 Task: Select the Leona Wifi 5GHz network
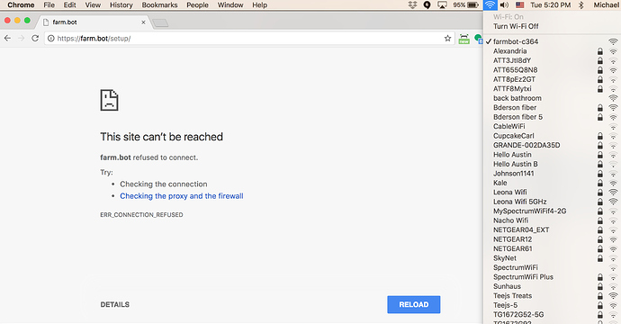552,202
